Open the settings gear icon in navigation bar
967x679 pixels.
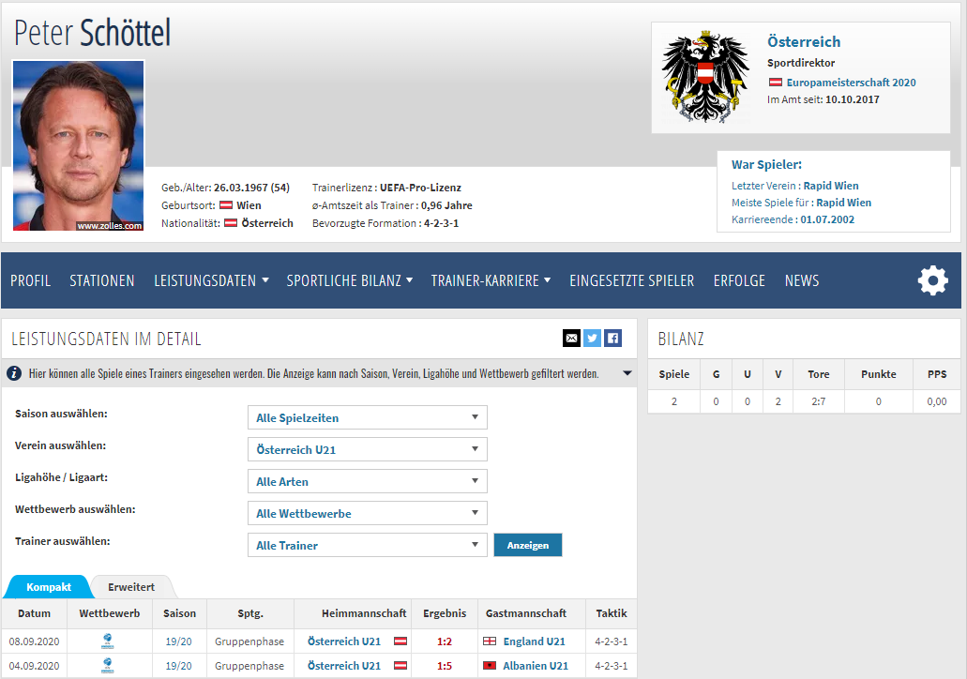point(932,280)
